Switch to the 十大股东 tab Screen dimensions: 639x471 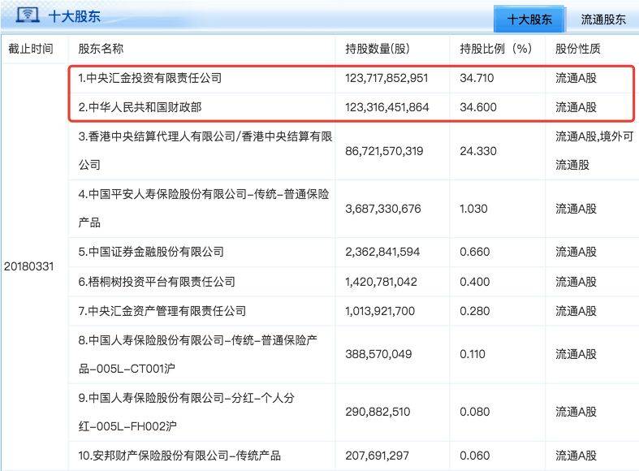pyautogui.click(x=529, y=19)
